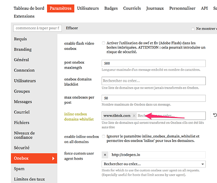Reset inline onebox domains whitelist setting
217x183 pixels.
215,115
